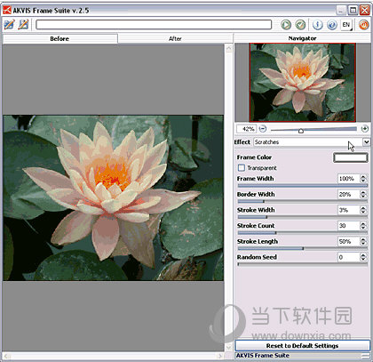This screenshot has height=362, width=373.
Task: Click the EN language button
Action: pos(346,25)
